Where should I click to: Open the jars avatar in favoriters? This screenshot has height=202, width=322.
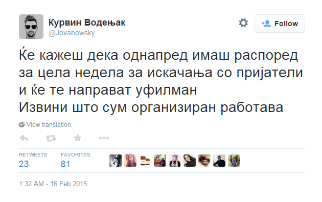pos(145,161)
